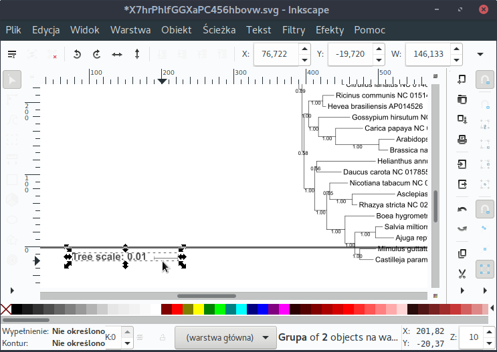The image size is (497, 352).
Task: Click the X coordinate input field
Action: click(274, 54)
